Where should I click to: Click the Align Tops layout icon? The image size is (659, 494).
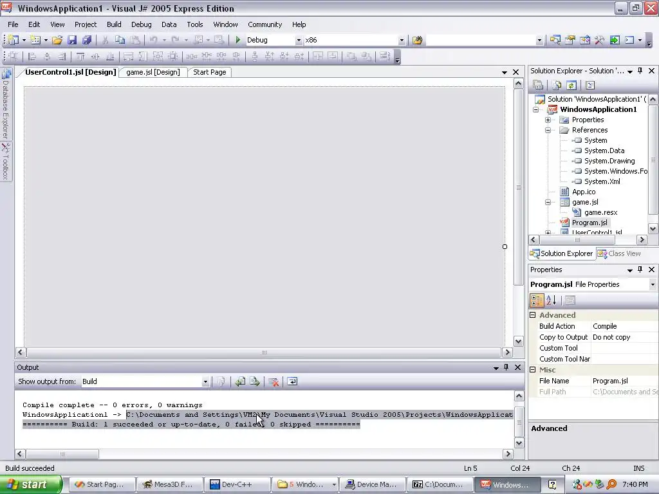click(x=80, y=57)
